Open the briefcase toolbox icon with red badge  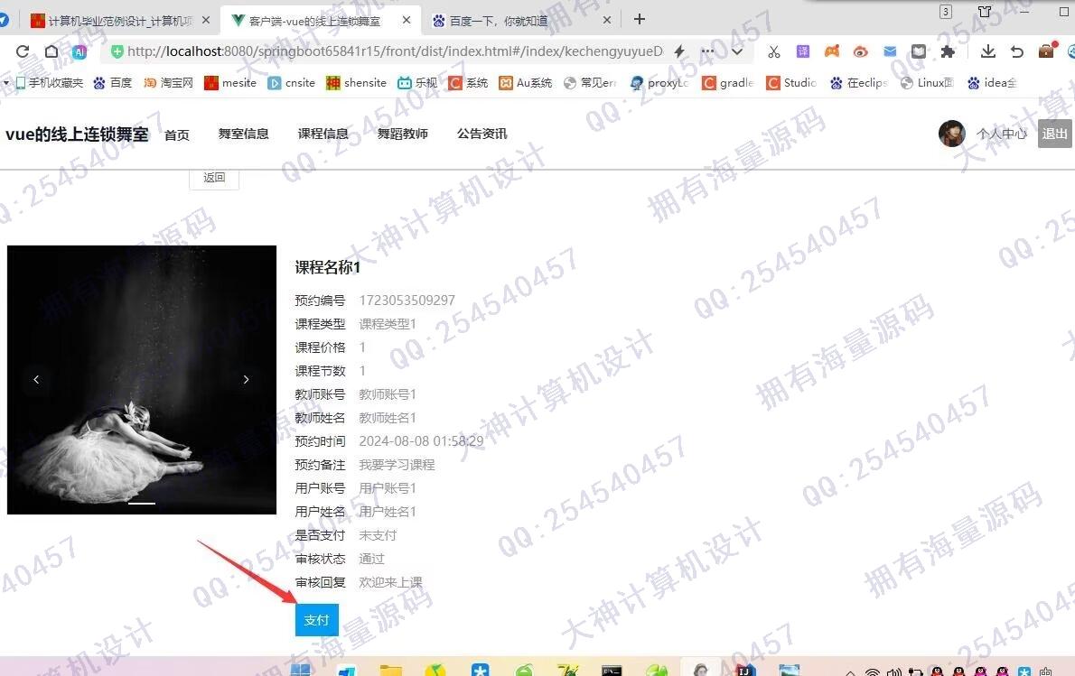tap(1047, 50)
